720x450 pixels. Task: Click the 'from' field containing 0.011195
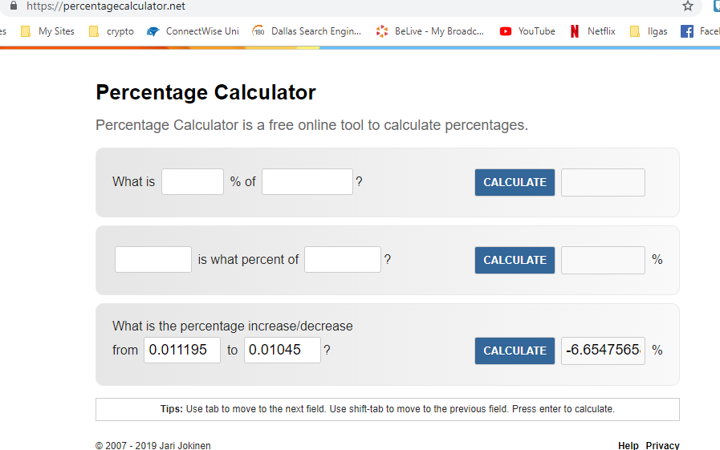pos(182,351)
